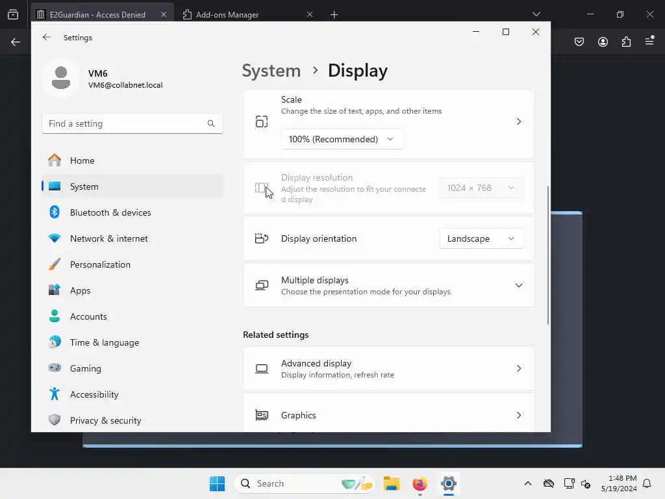This screenshot has width=665, height=499.
Task: Click the Display orientation icon
Action: coord(262,238)
